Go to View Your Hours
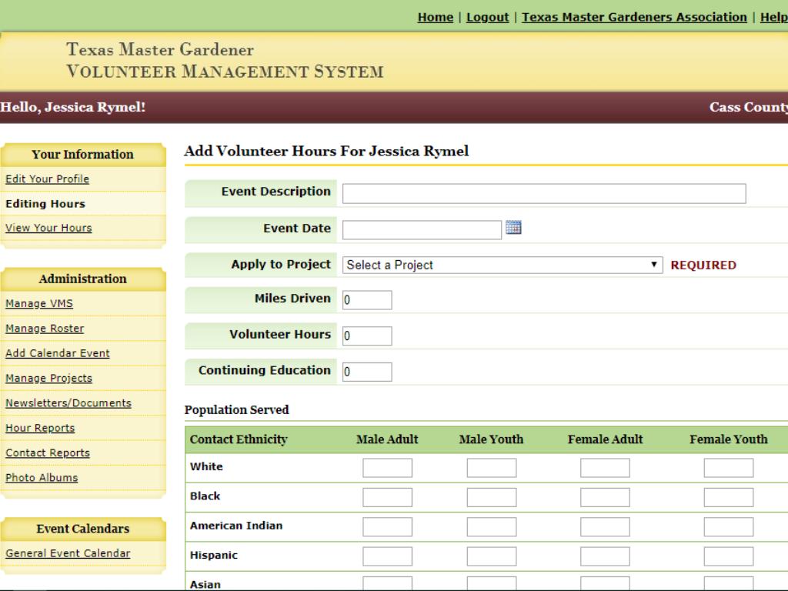788x591 pixels. click(48, 228)
